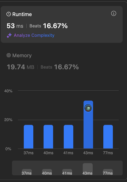Click the 37ms bar in the chart
Image resolution: width=127 pixels, height=182 pixels.
coord(29,136)
